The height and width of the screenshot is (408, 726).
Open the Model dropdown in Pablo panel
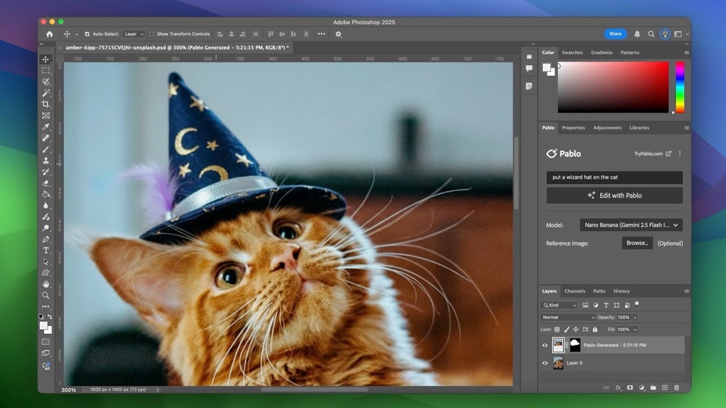[631, 224]
